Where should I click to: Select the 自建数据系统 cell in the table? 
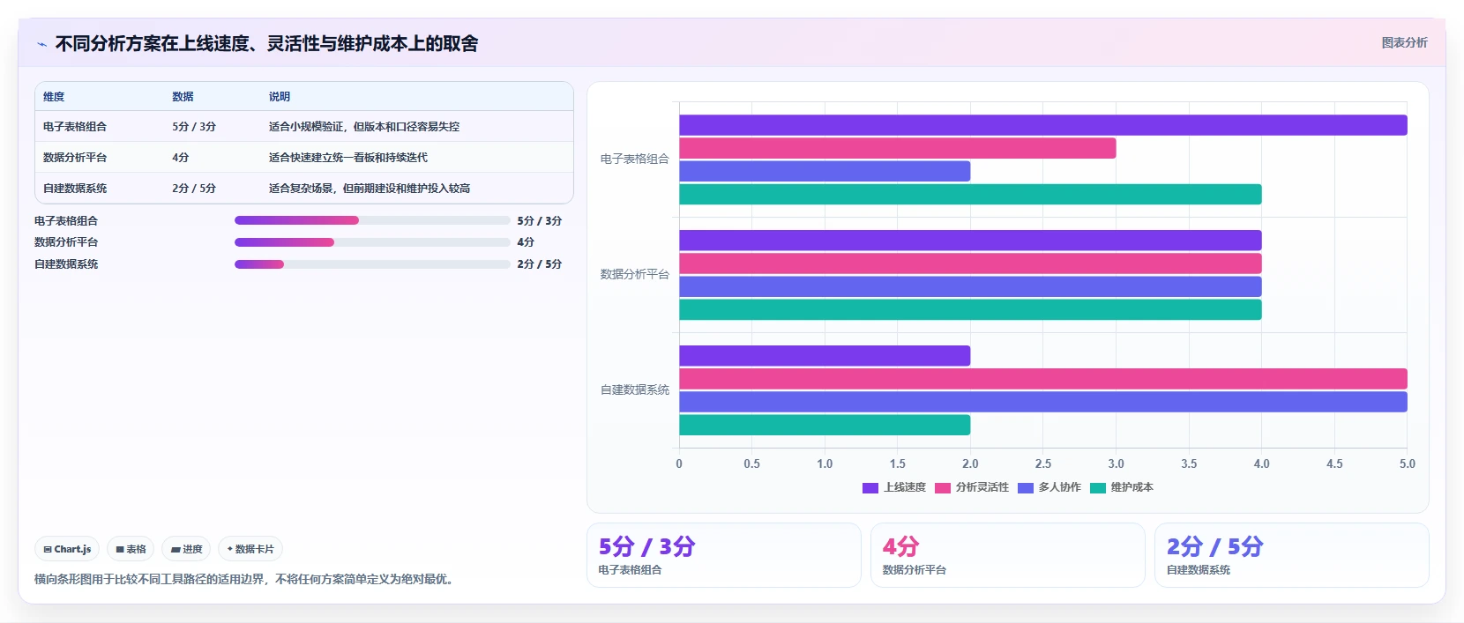tap(75, 189)
